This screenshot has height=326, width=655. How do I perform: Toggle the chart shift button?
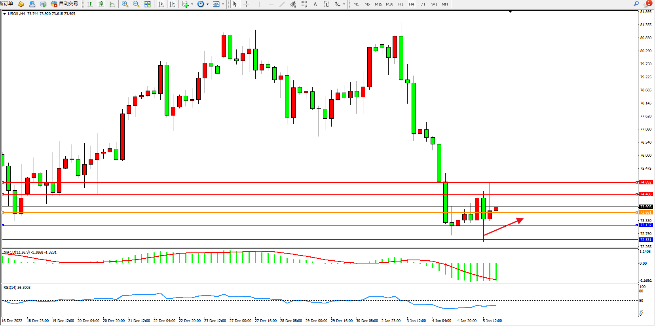coord(172,4)
